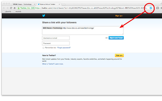Switch to BBC News - Technology tab

coord(23,4)
